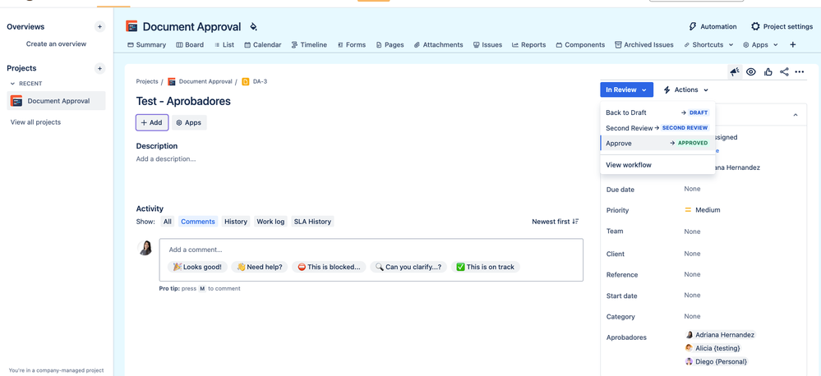Open the Issues tab
Screen dimensions: 821x376
click(x=487, y=45)
